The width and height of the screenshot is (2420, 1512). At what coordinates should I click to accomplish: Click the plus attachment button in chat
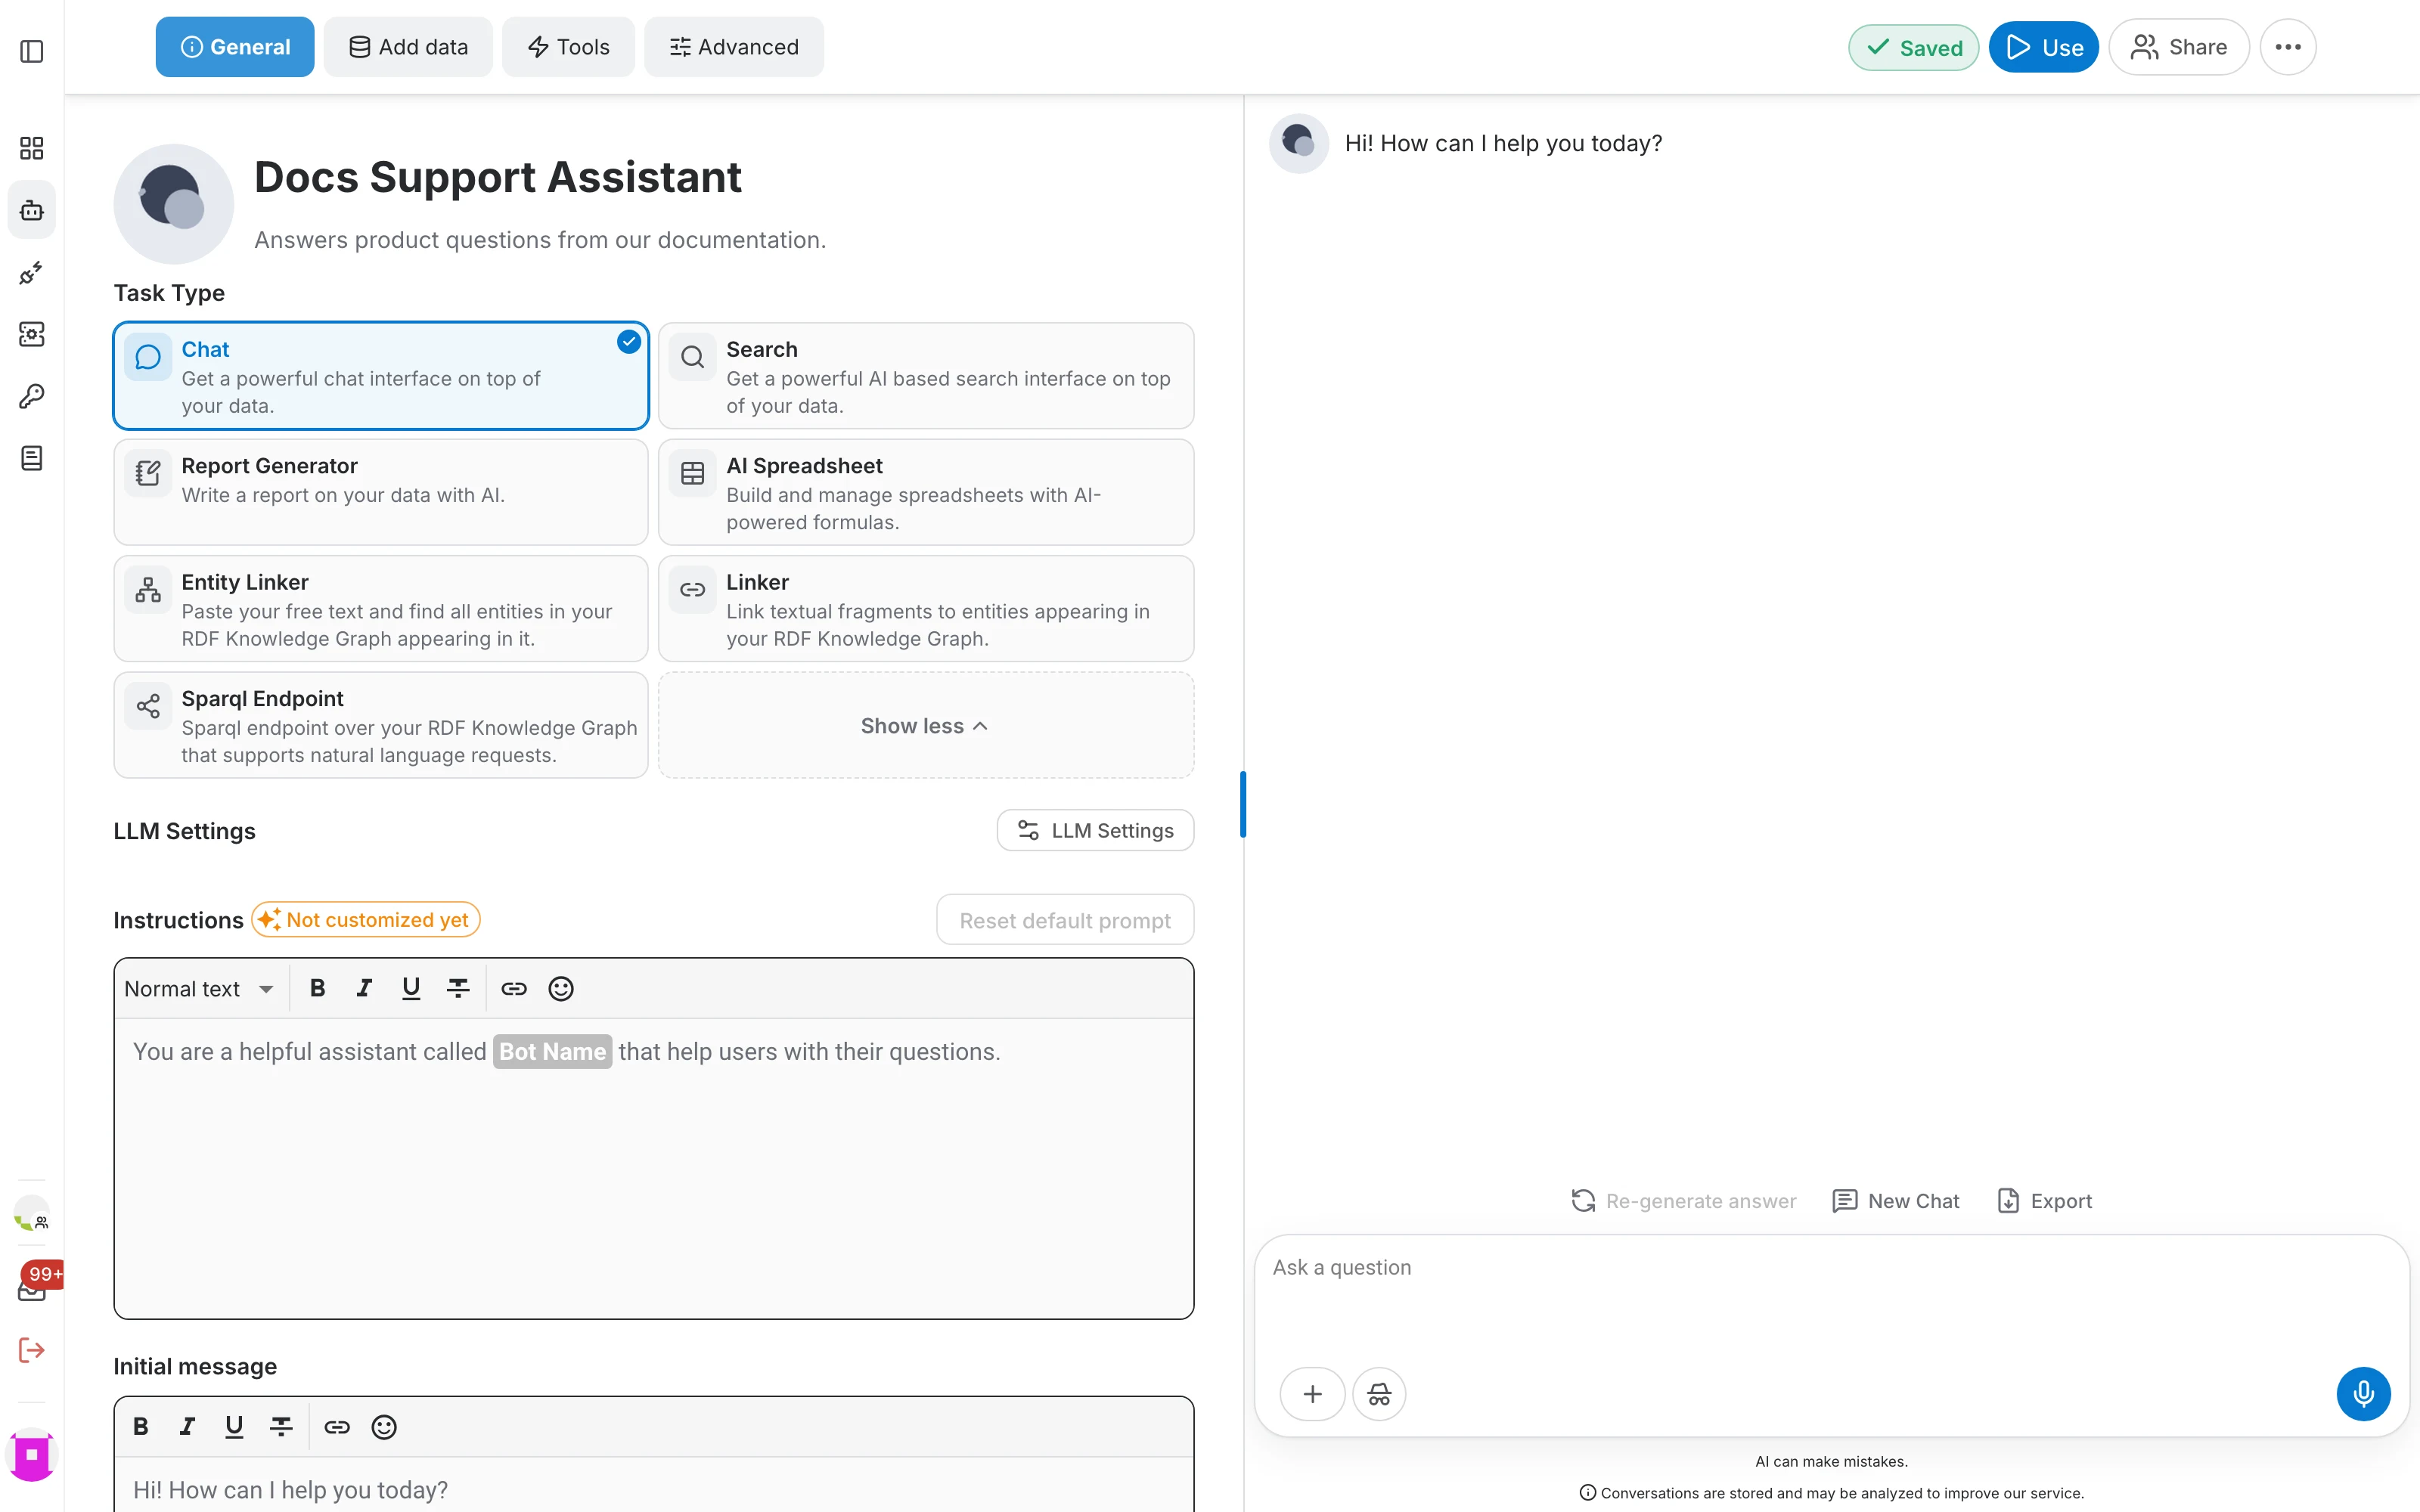(x=1312, y=1393)
